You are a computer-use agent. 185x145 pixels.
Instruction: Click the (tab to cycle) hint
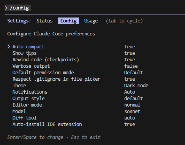click(x=124, y=21)
